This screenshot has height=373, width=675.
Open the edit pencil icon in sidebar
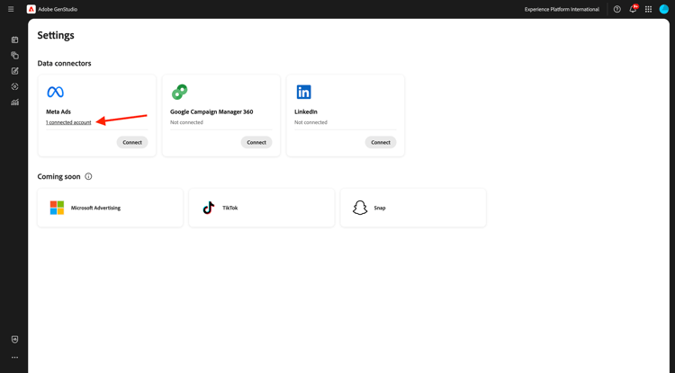(14, 71)
